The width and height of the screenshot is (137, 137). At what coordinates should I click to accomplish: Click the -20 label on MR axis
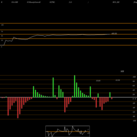134,103
